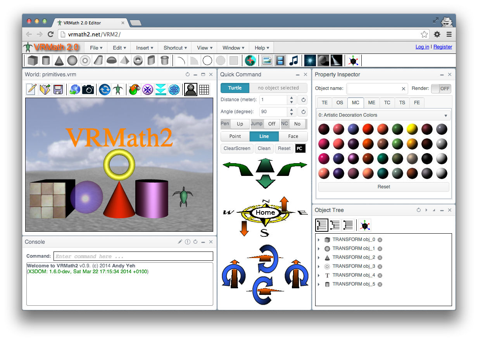Switch to the ME tab in Property Inspector

point(371,103)
